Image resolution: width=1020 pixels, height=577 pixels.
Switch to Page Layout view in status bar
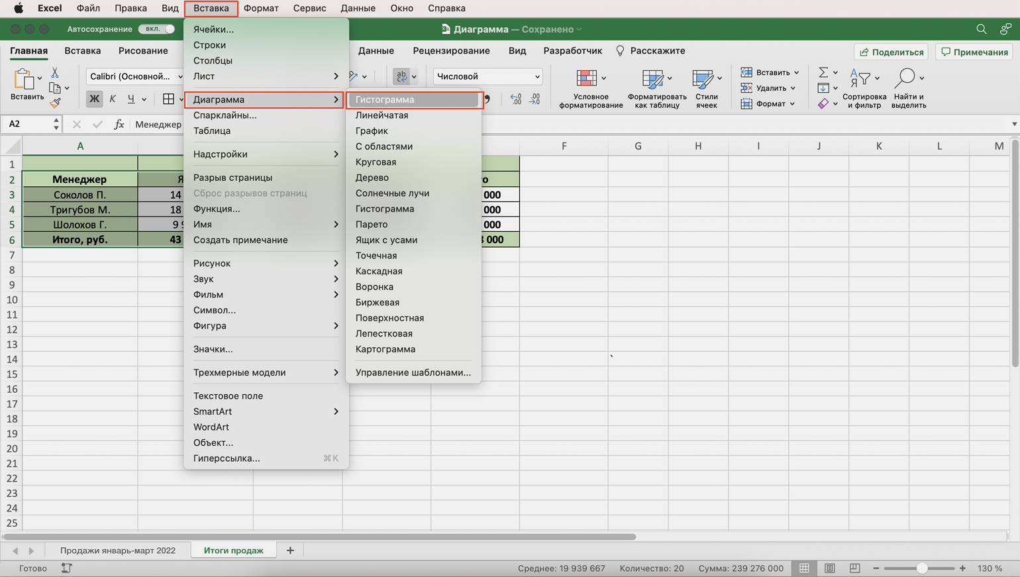[829, 568]
